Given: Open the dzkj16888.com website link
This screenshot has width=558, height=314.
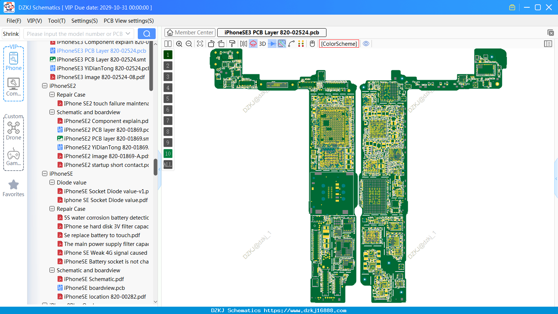Looking at the screenshot, I should (305, 310).
